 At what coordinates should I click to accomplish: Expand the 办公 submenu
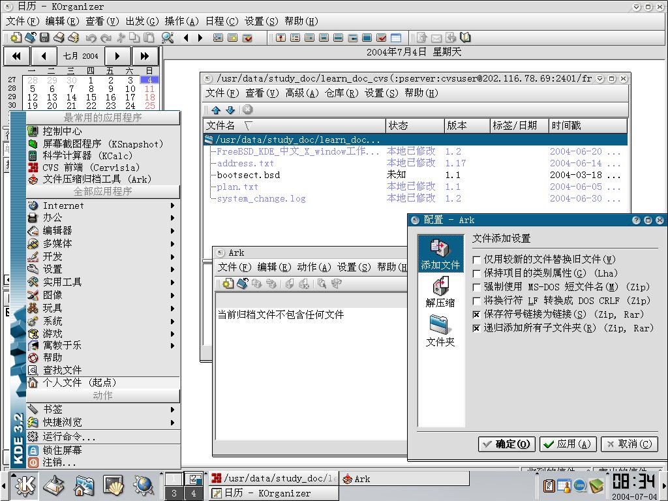click(x=104, y=218)
